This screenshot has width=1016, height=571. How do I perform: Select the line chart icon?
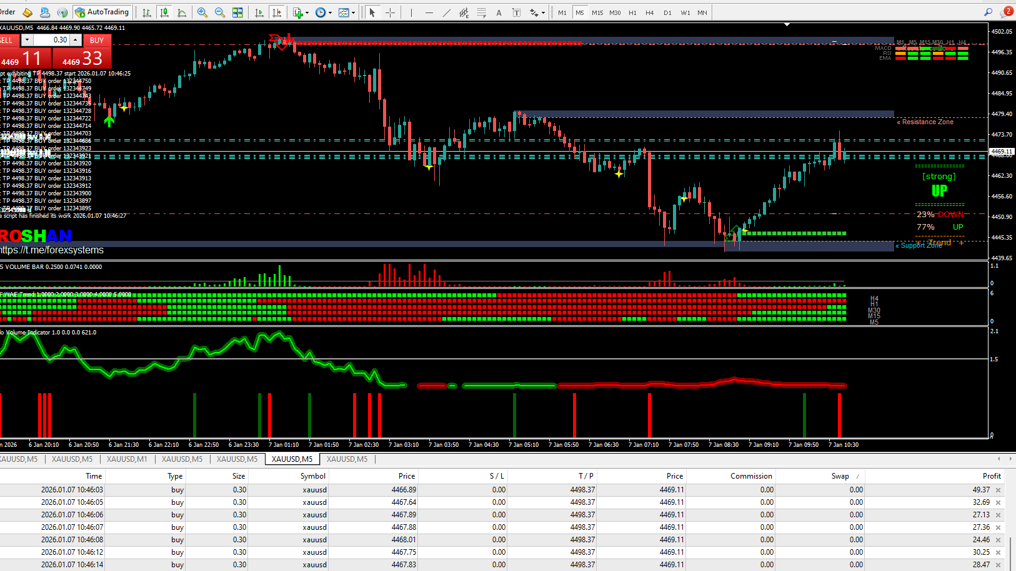pos(182,12)
